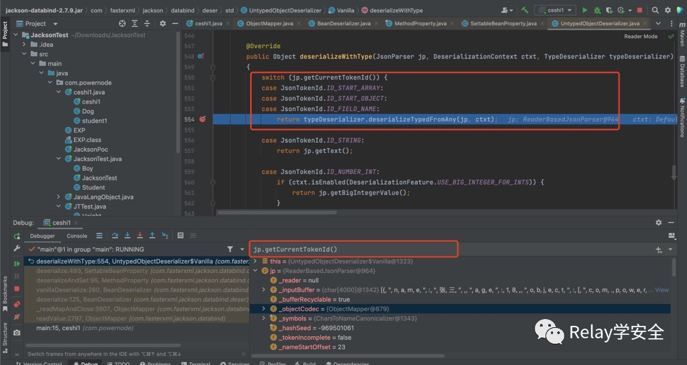
Task: Click the threads filter funnel icon
Action: point(230,249)
